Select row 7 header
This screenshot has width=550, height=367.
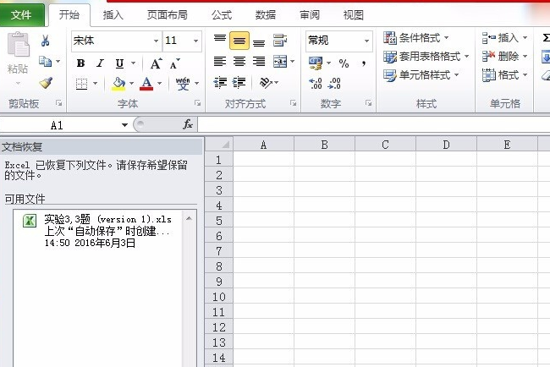(x=219, y=251)
